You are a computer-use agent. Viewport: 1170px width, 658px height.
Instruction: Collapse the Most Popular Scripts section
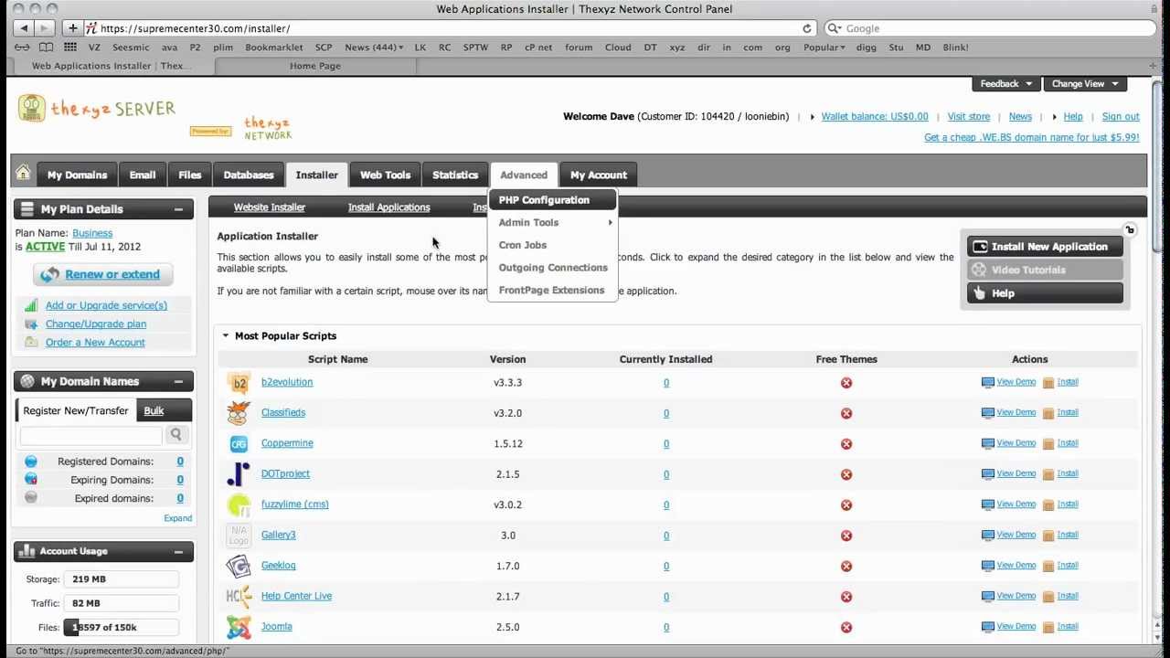point(225,335)
